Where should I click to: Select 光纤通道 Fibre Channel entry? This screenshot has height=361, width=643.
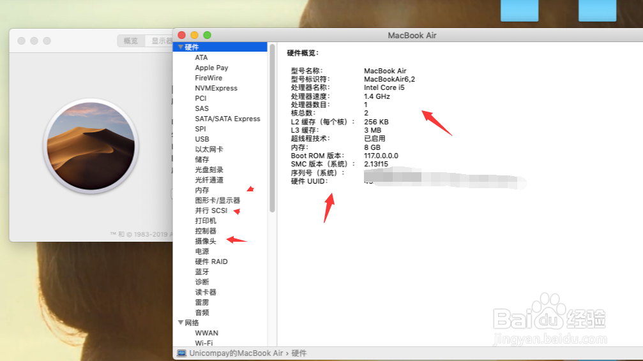[x=209, y=180]
